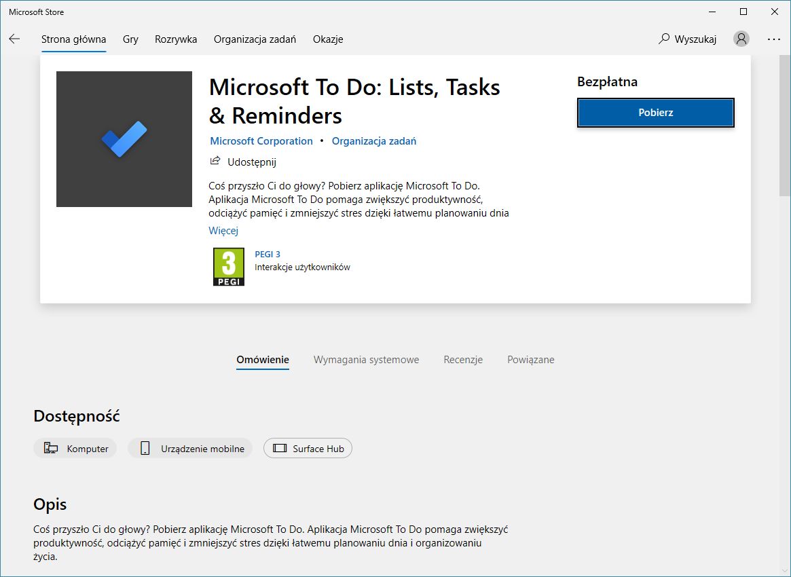This screenshot has width=791, height=577.
Task: Switch to the Recenzje tab
Action: (x=463, y=359)
